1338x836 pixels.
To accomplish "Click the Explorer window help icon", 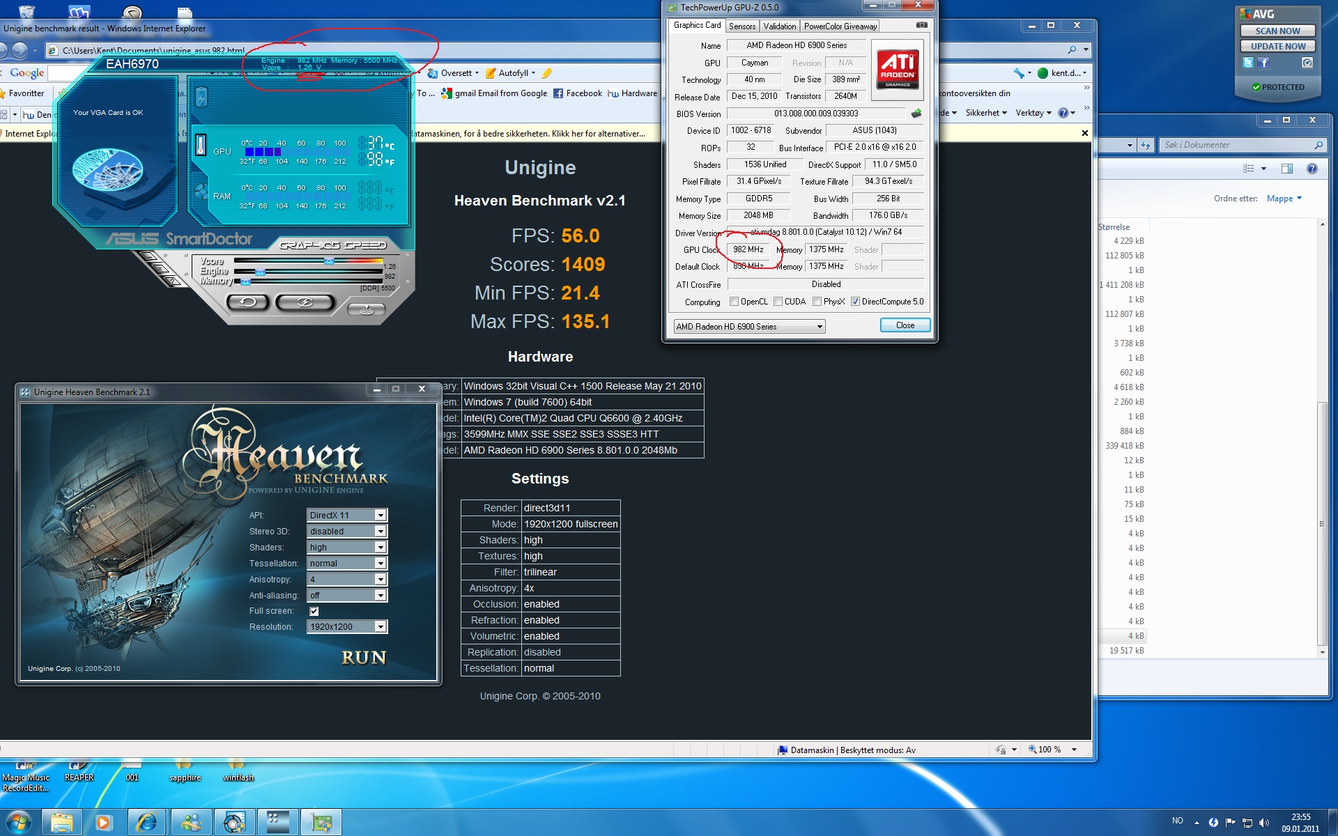I will (x=1312, y=169).
